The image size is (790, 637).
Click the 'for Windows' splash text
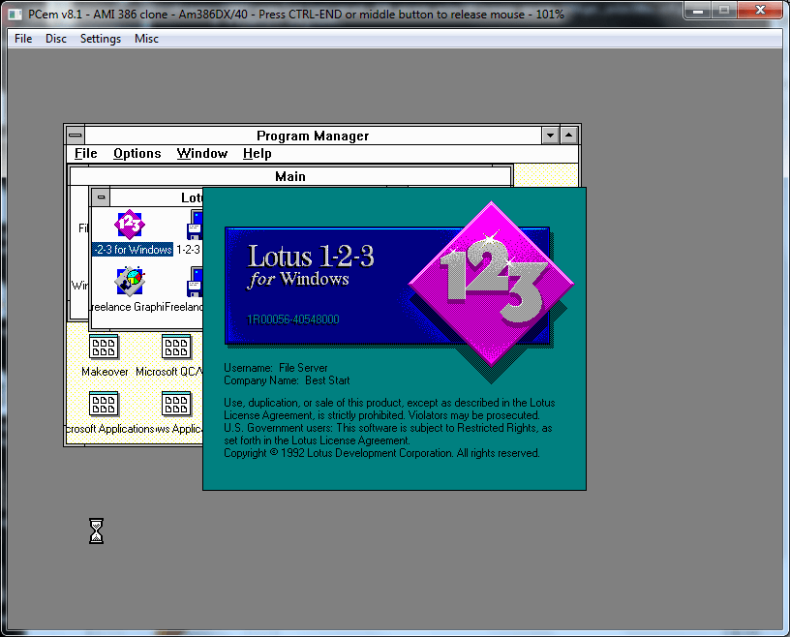click(298, 279)
